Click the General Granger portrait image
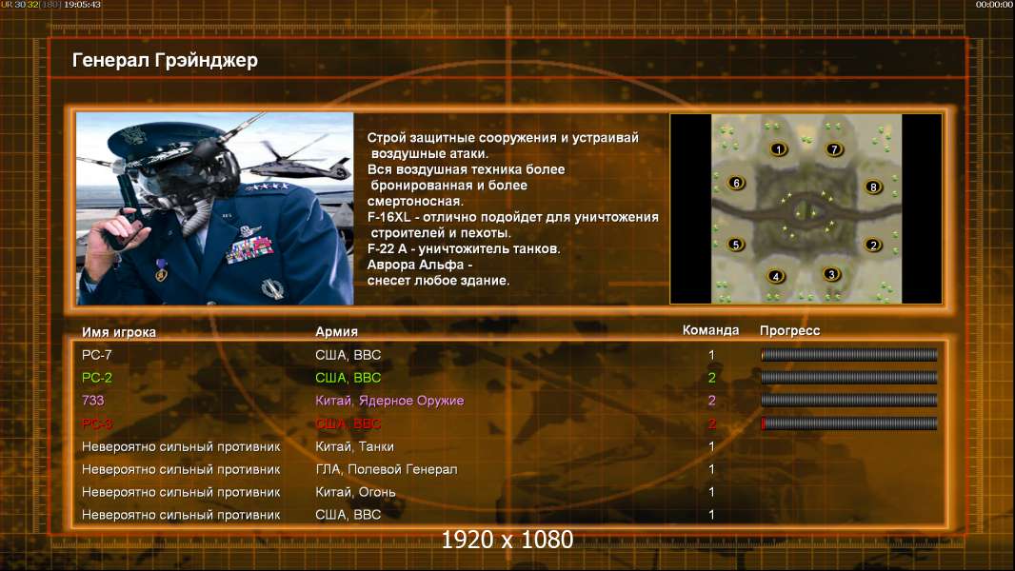The width and height of the screenshot is (1015, 571). (x=215, y=208)
